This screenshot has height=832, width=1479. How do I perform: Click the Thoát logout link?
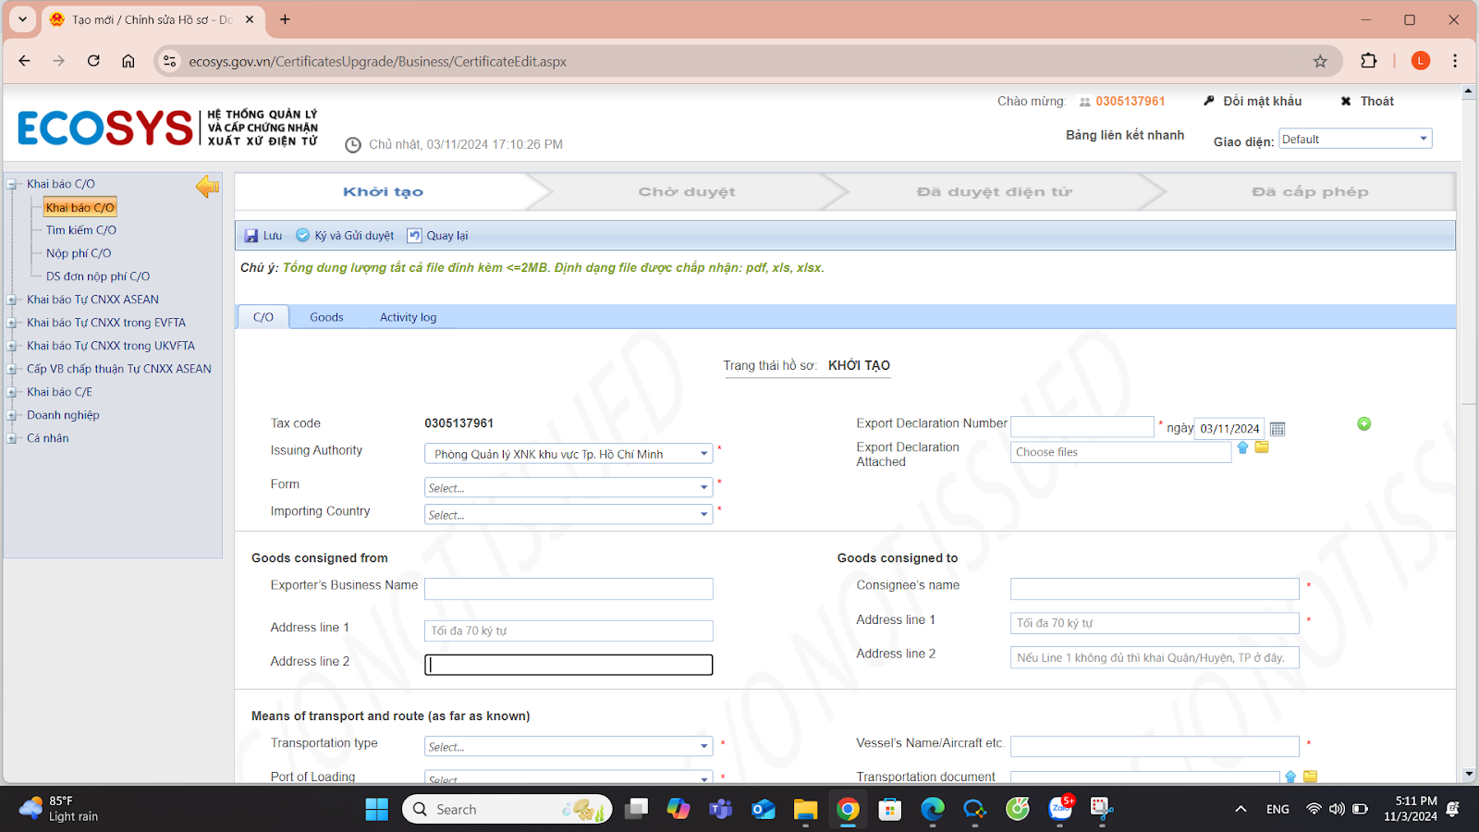click(x=1376, y=101)
